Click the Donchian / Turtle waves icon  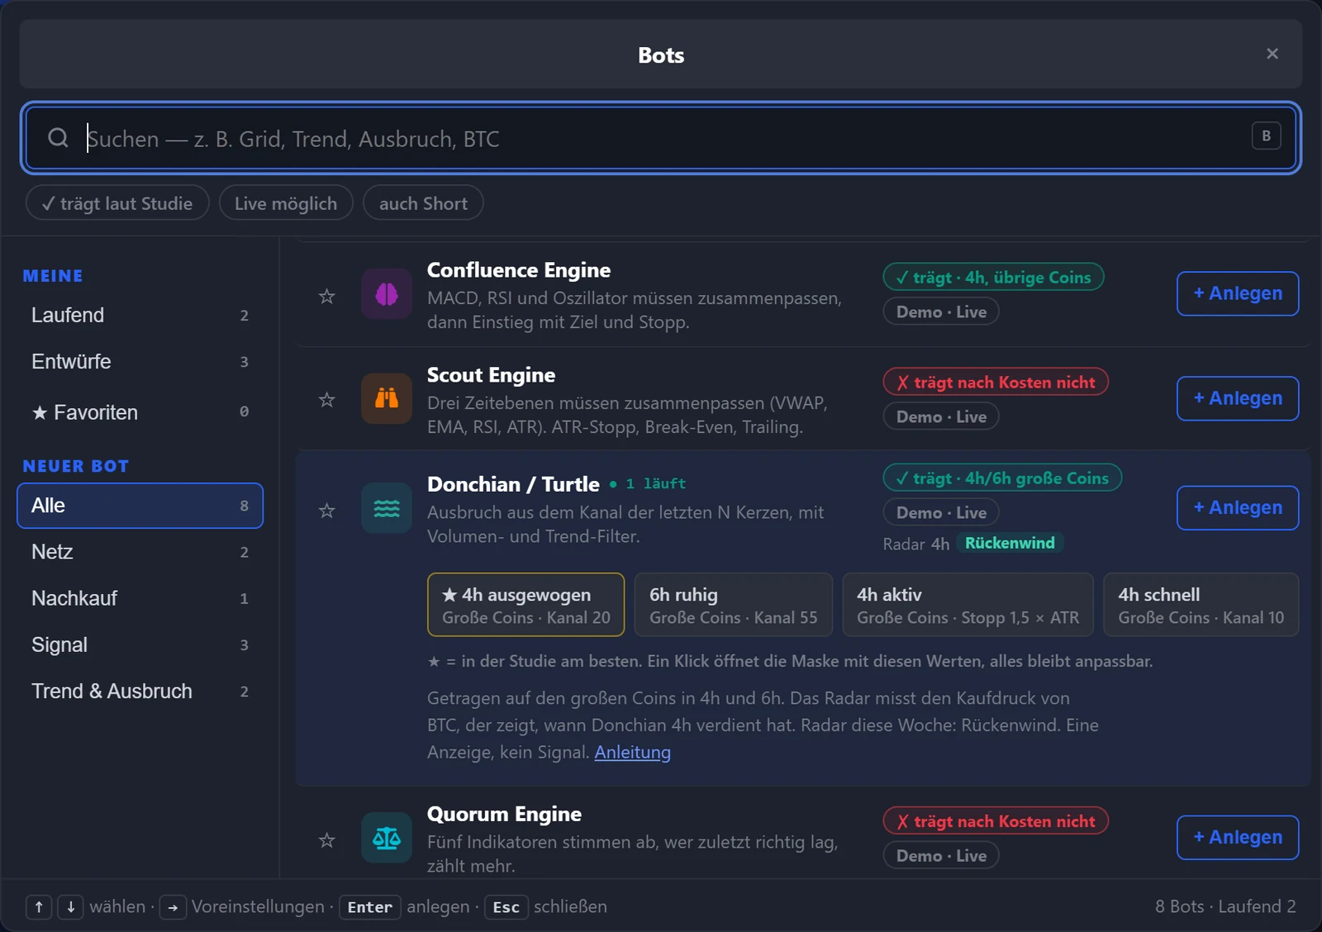(387, 508)
